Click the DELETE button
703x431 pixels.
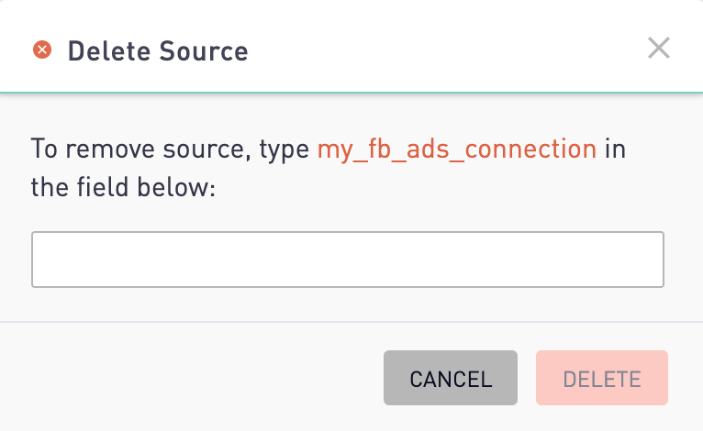coord(602,378)
